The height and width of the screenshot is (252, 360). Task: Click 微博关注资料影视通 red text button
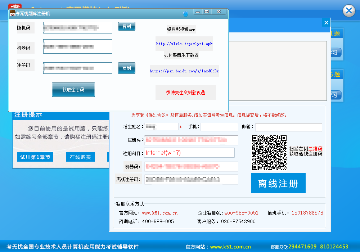185,93
